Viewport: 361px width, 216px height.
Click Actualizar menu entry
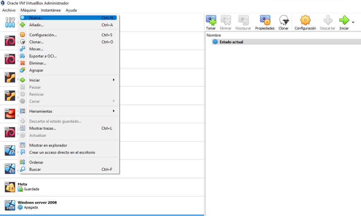click(68, 136)
